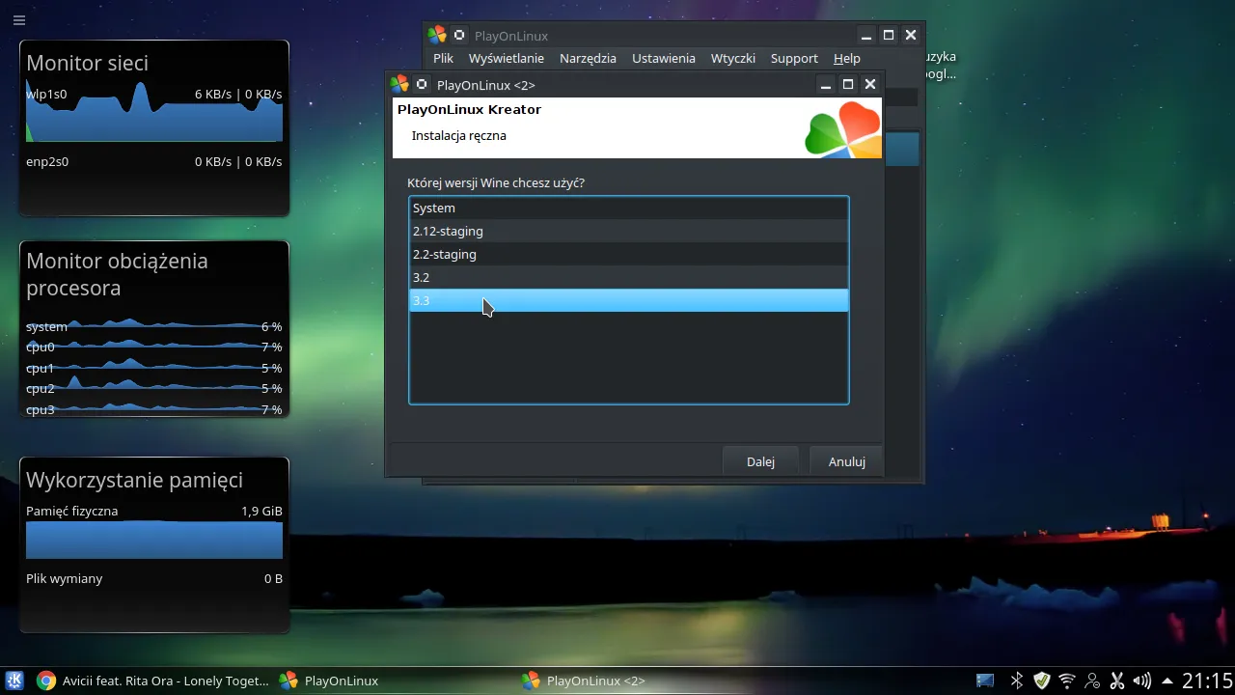Expand hidden system tray icons arrow

[1167, 681]
